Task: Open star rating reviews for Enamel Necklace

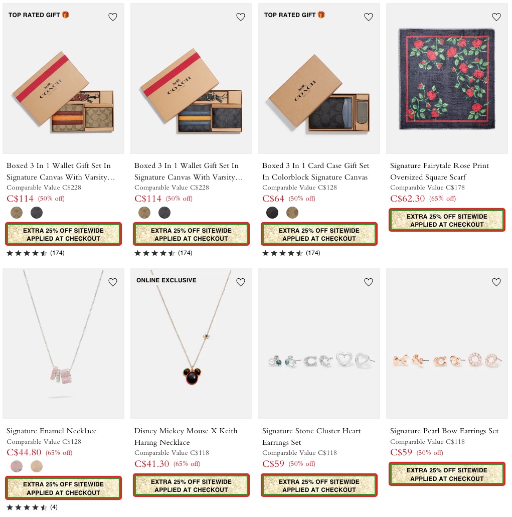Action: [x=32, y=507]
